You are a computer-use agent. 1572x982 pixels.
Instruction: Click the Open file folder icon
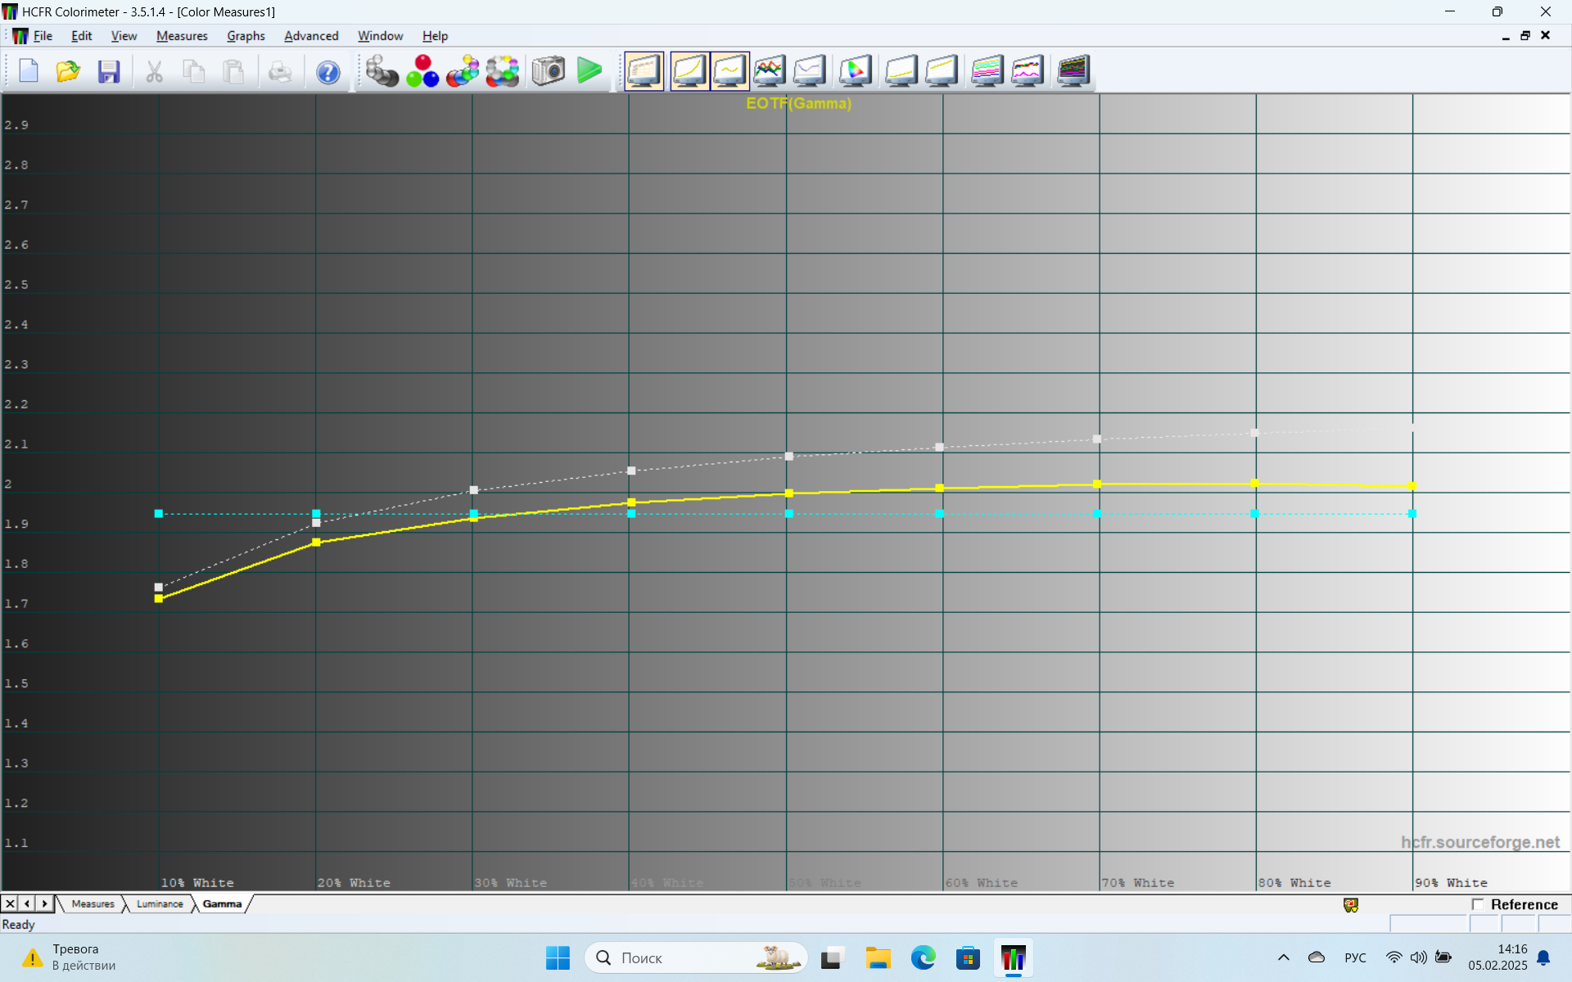(x=68, y=71)
